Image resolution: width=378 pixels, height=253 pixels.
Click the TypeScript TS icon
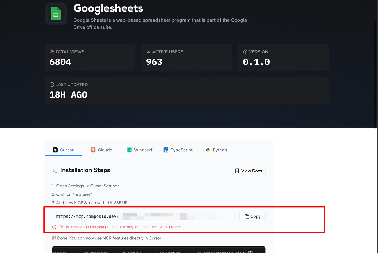coord(166,150)
